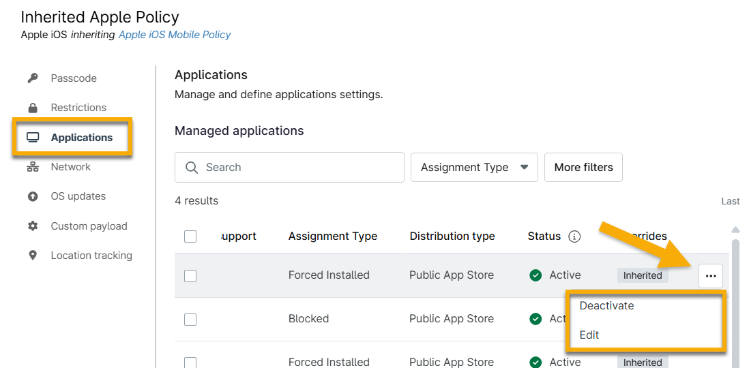Click the Passcode key icon in sidebar

pos(33,78)
